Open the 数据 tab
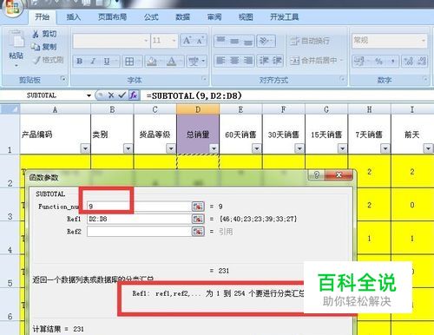This screenshot has width=434, height=335. [182, 17]
